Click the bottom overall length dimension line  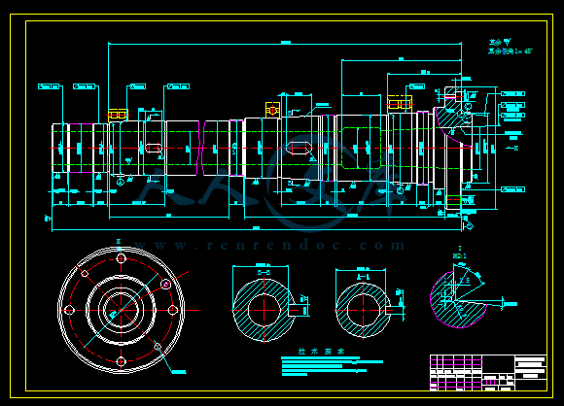(257, 228)
